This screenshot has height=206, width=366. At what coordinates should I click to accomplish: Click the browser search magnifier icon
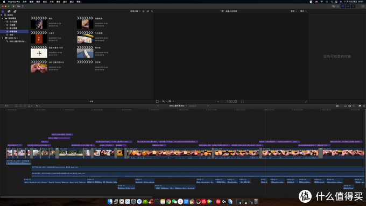[x=152, y=11]
